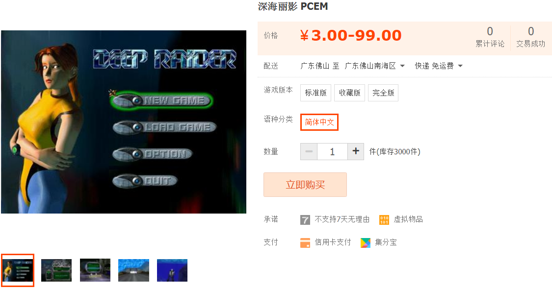Image resolution: width=552 pixels, height=288 pixels.
Task: Select the 完全版 game version
Action: pos(383,93)
